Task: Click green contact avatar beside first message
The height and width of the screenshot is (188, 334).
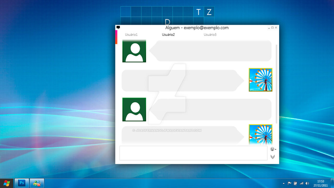Action: 134,51
